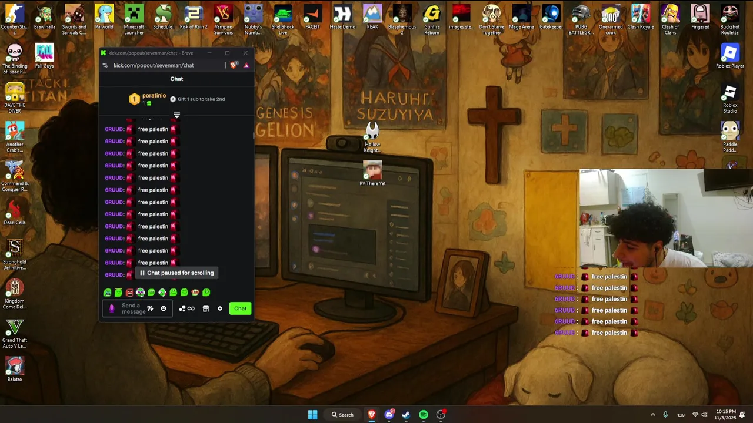Click 6RUUD username in first chat row

115,129
